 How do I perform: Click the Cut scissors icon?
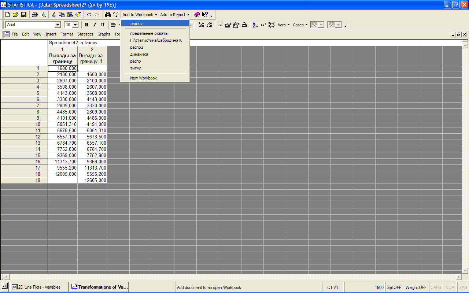(53, 15)
